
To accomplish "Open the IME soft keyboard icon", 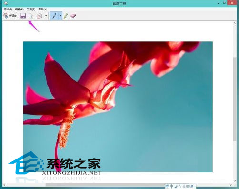I will (x=188, y=186).
